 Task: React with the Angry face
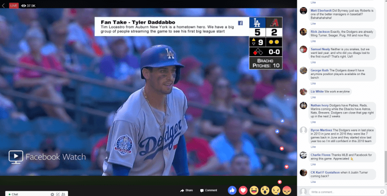coord(287,190)
